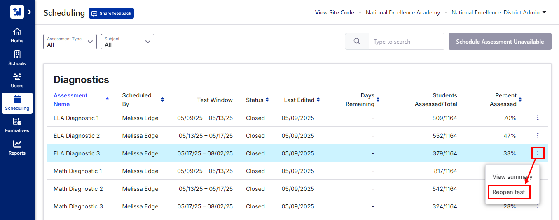Sort by Scheduled By column
This screenshot has height=220, width=559.
coord(143,100)
